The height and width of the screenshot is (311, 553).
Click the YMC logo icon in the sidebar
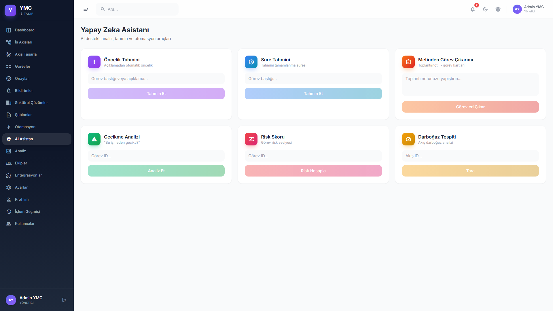(x=10, y=10)
